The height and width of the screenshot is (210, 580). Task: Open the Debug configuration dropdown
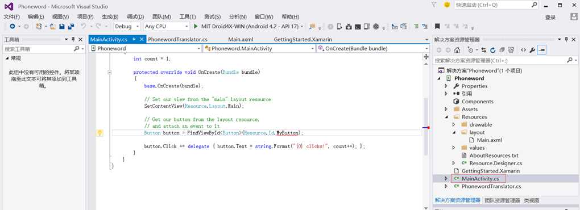[x=137, y=27]
